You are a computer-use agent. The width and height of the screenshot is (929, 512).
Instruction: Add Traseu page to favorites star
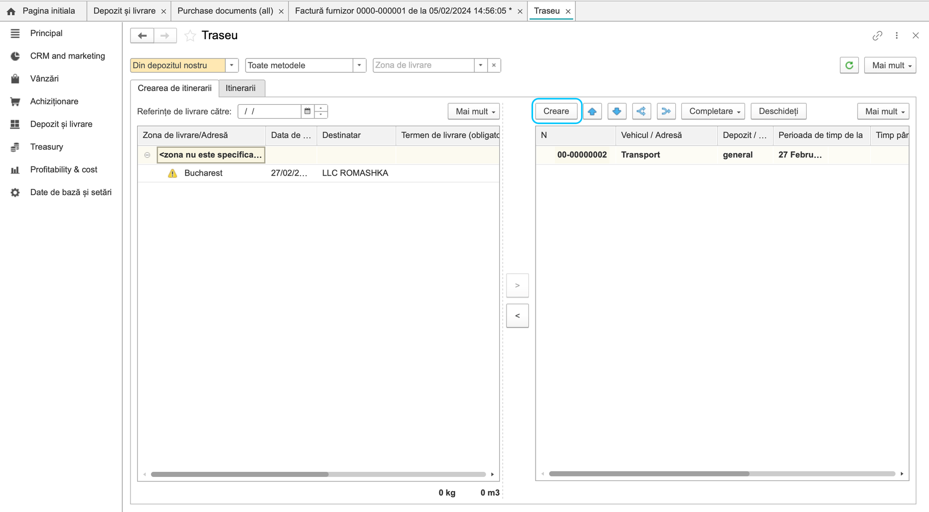point(190,36)
